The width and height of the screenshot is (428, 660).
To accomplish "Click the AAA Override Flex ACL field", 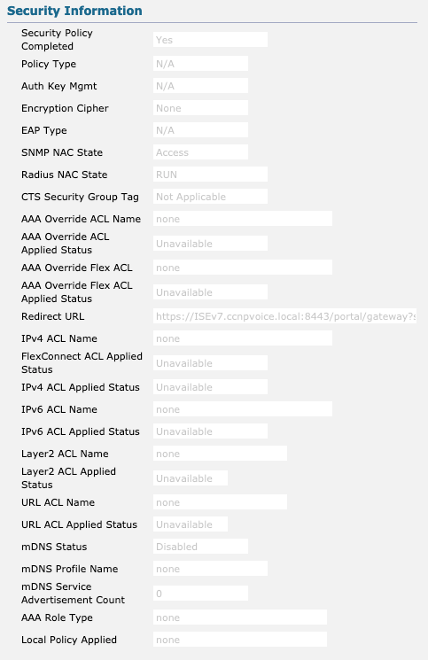I will coord(243,268).
